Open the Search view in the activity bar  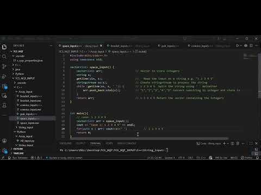[4, 57]
